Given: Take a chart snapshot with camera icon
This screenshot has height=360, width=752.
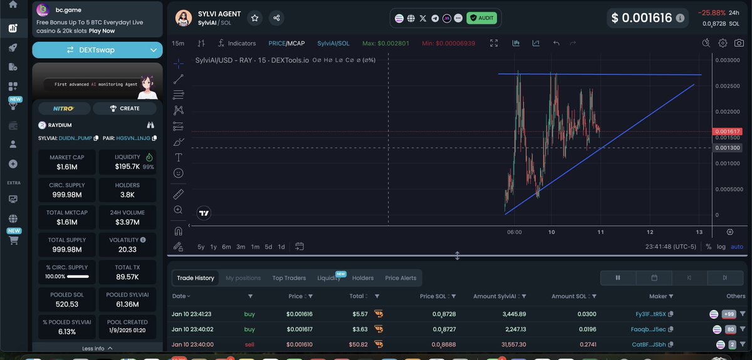Looking at the screenshot, I should [x=739, y=43].
